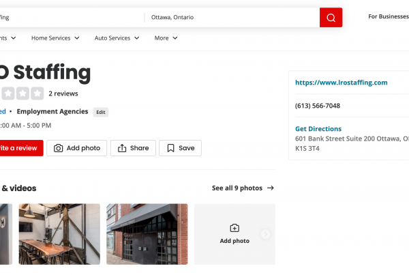Viewport: 409px width, 275px height.
Task: Click the Edit category button
Action: point(101,112)
